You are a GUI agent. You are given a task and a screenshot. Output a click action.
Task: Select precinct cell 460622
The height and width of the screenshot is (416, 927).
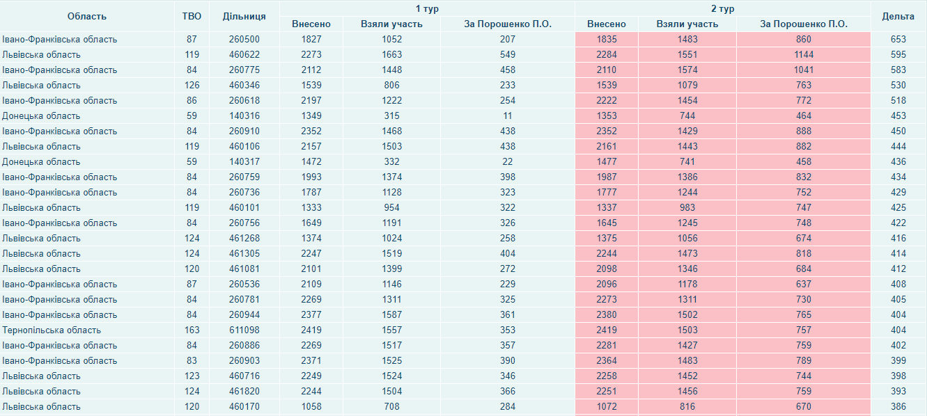[x=244, y=55]
